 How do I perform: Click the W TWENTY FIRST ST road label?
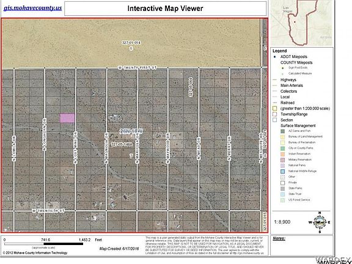(x=137, y=68)
